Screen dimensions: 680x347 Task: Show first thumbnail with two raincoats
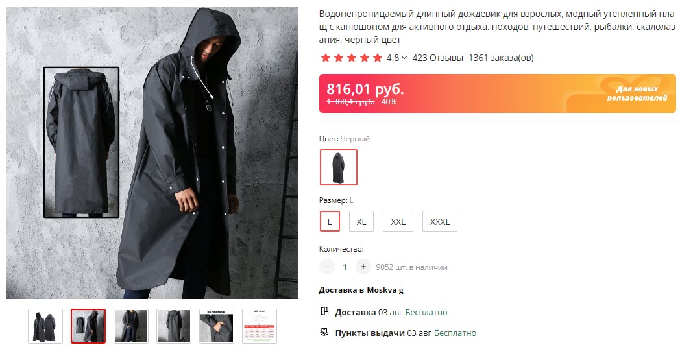[x=45, y=326]
